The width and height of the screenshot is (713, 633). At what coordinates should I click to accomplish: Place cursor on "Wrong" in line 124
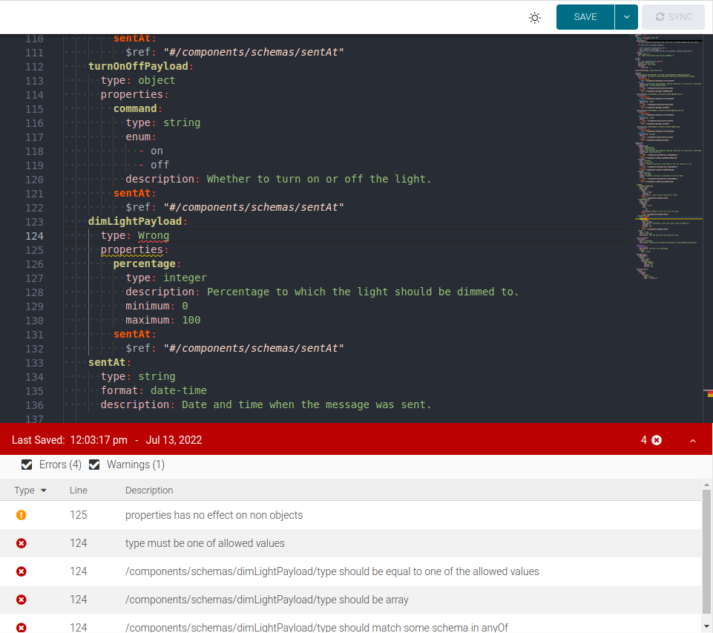(154, 236)
